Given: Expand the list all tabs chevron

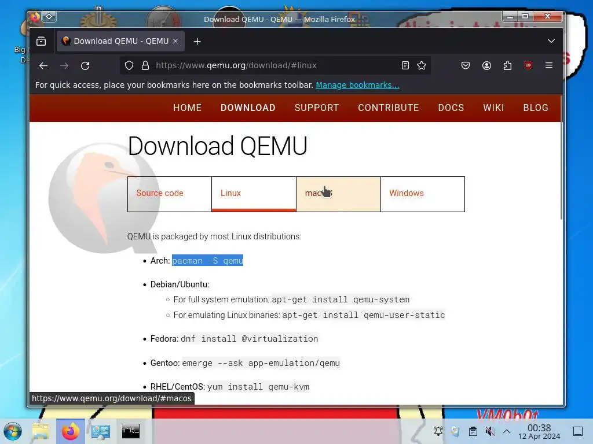Looking at the screenshot, I should tap(551, 41).
